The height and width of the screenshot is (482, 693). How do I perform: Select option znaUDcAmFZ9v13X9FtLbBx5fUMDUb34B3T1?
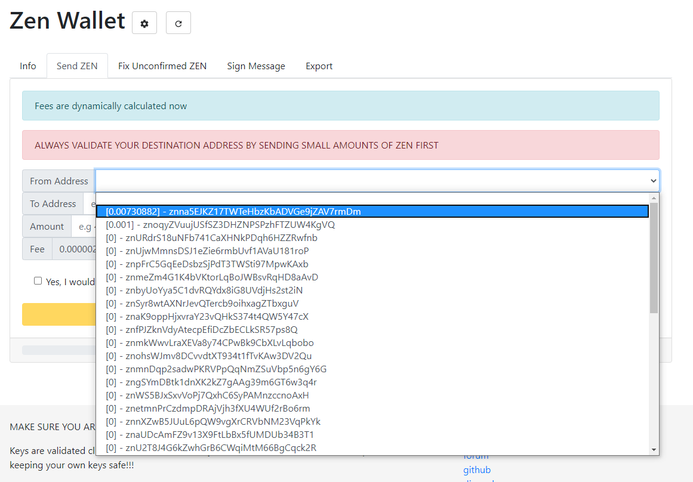point(372,435)
